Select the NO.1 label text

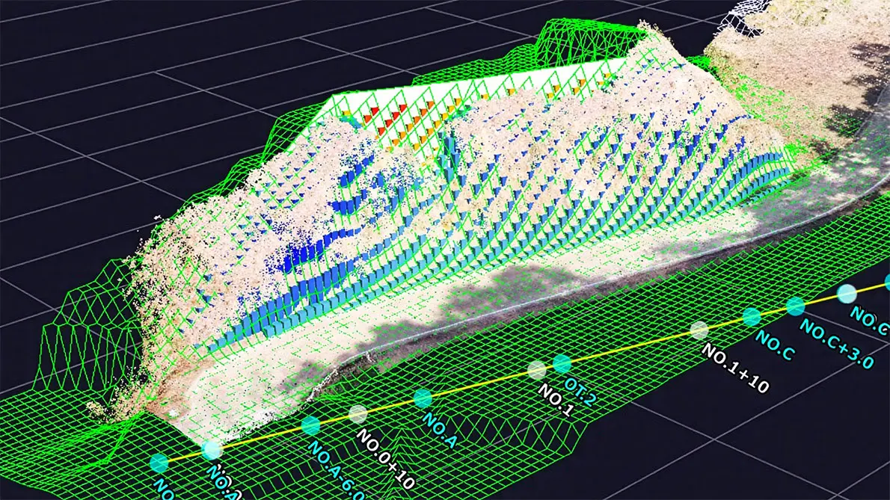[x=556, y=401]
